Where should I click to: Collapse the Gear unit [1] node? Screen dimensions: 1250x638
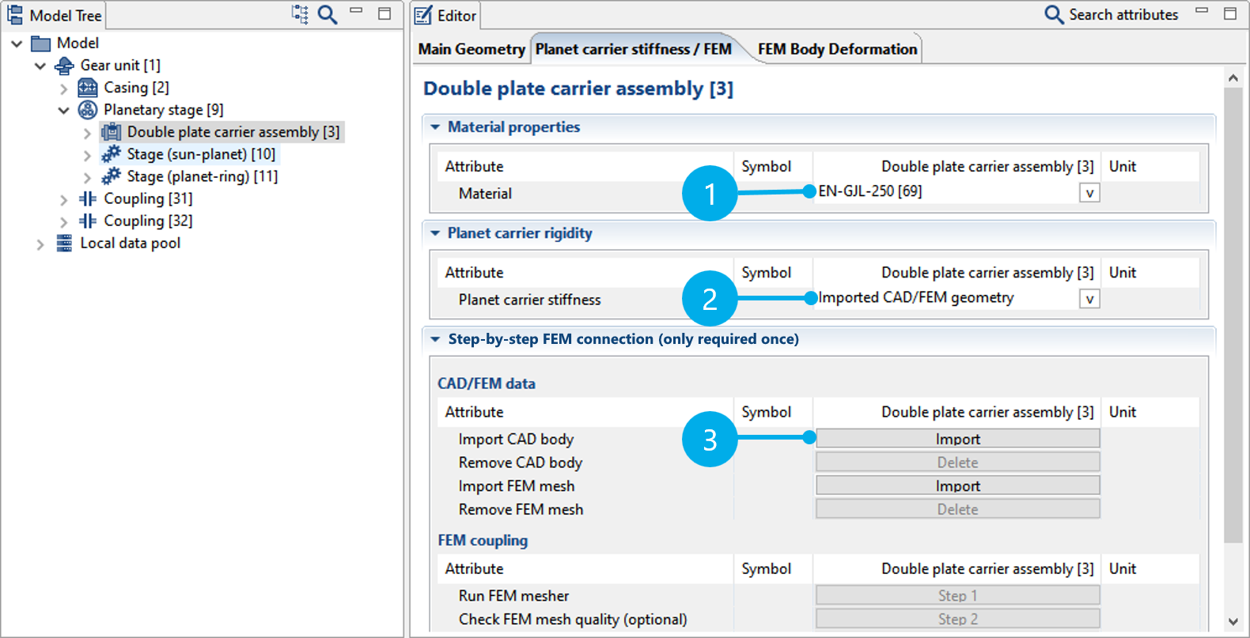40,66
